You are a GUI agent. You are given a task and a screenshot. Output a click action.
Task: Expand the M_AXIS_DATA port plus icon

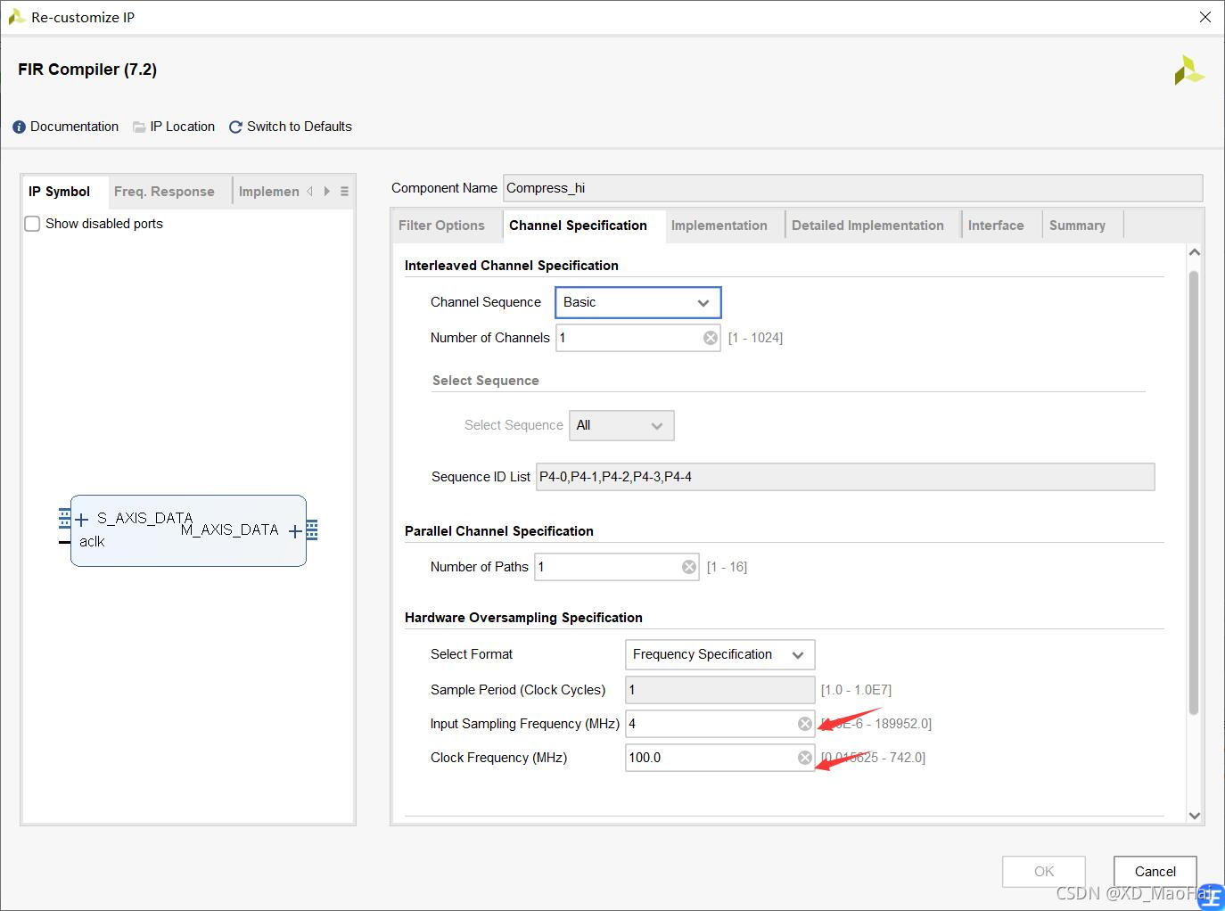295,531
